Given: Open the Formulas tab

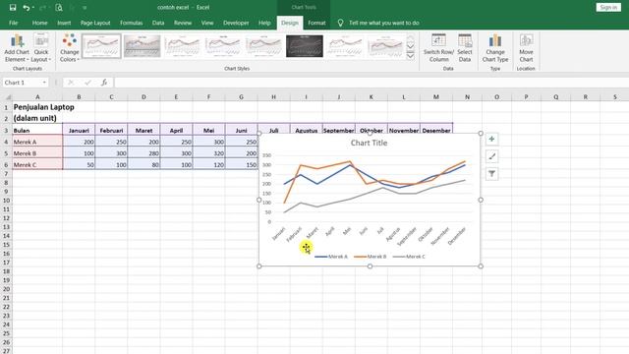Looking at the screenshot, I should point(131,23).
